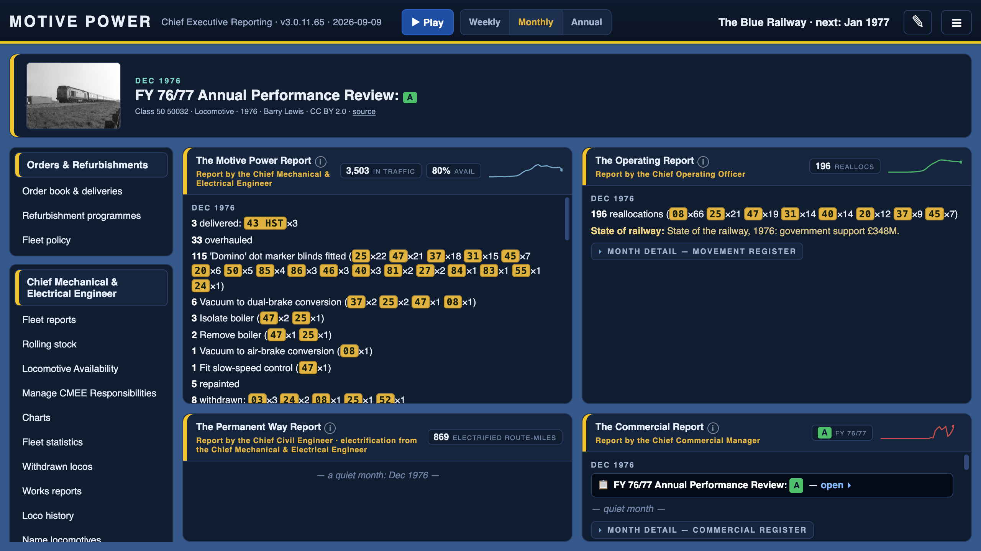Open the Class 50 locomotive photo thumbnail

click(x=74, y=96)
